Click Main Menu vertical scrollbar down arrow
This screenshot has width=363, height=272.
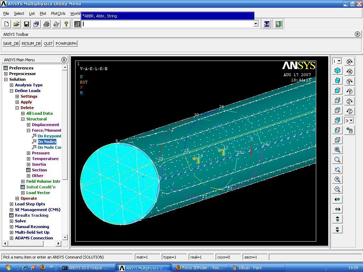click(x=65, y=238)
